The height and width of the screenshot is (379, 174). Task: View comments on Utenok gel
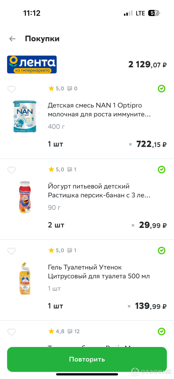point(70,251)
